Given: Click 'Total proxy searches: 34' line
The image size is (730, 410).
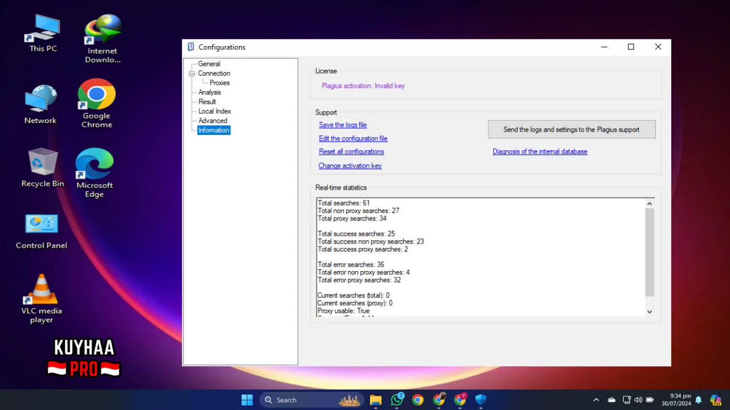Looking at the screenshot, I should point(352,218).
